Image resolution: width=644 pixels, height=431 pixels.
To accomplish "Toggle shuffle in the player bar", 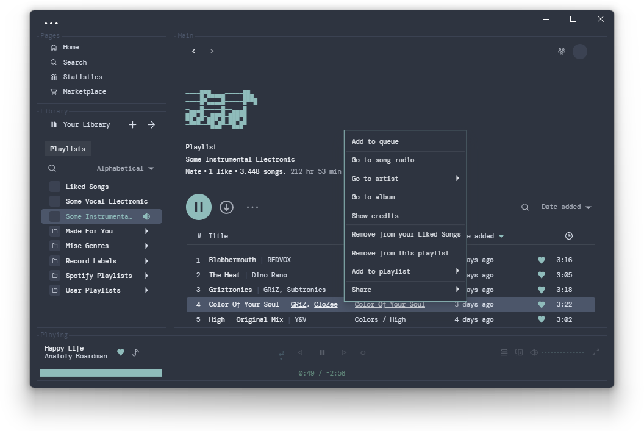I will [281, 354].
